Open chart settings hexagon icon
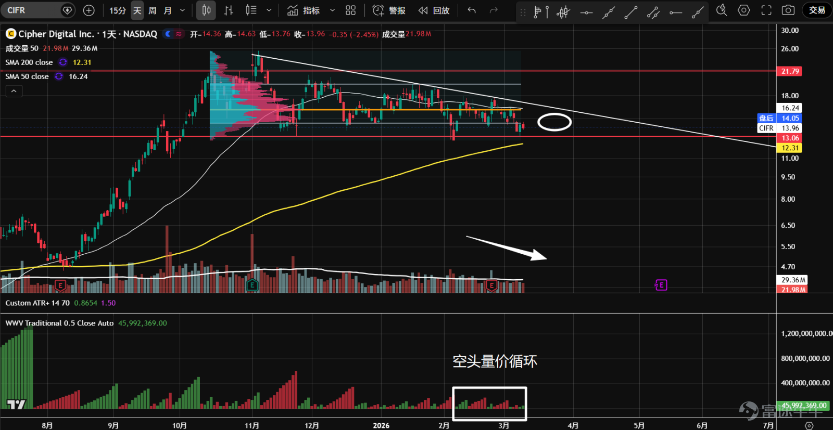This screenshot has width=833, height=430. pyautogui.click(x=743, y=10)
